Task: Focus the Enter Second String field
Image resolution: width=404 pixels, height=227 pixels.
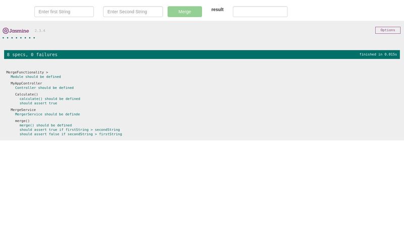Action: [x=133, y=12]
